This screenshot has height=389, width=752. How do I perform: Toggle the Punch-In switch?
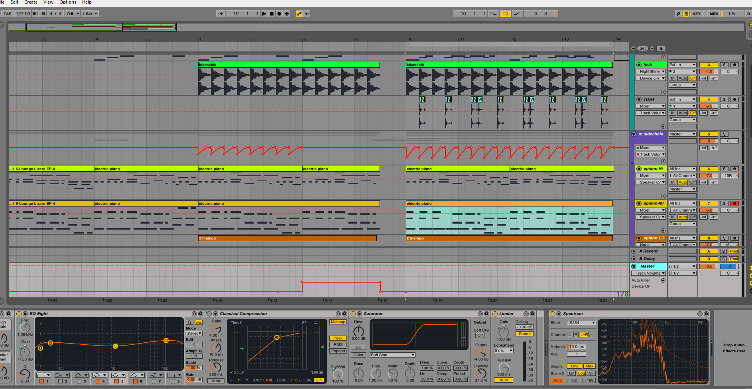[493, 14]
